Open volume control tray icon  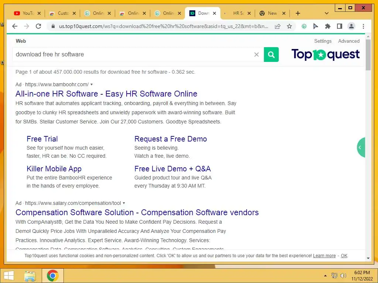point(343,276)
